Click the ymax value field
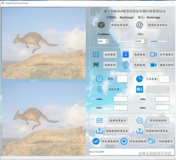 click(x=162, y=108)
